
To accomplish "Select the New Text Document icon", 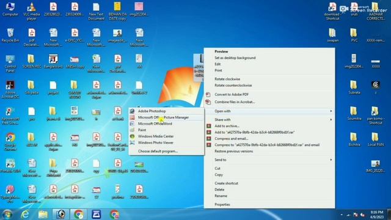I will (97, 11).
